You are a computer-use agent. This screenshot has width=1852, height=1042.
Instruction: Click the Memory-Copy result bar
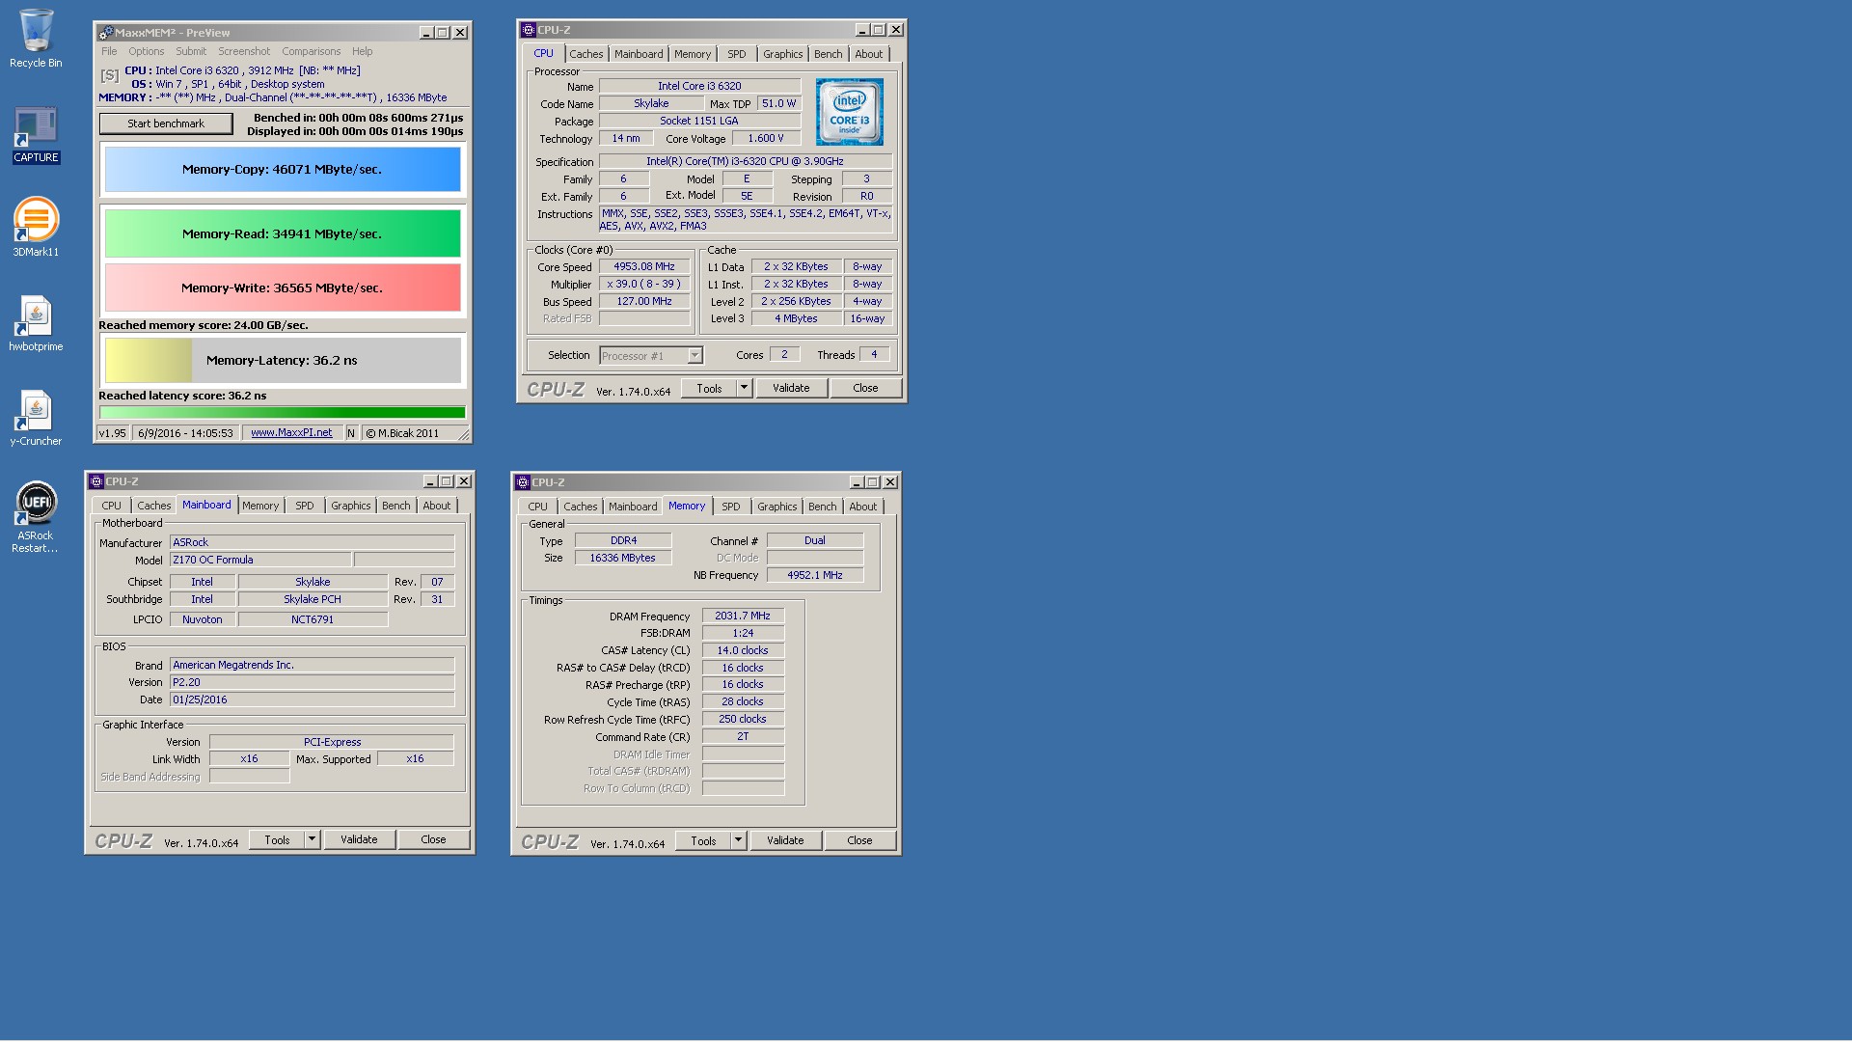[283, 169]
